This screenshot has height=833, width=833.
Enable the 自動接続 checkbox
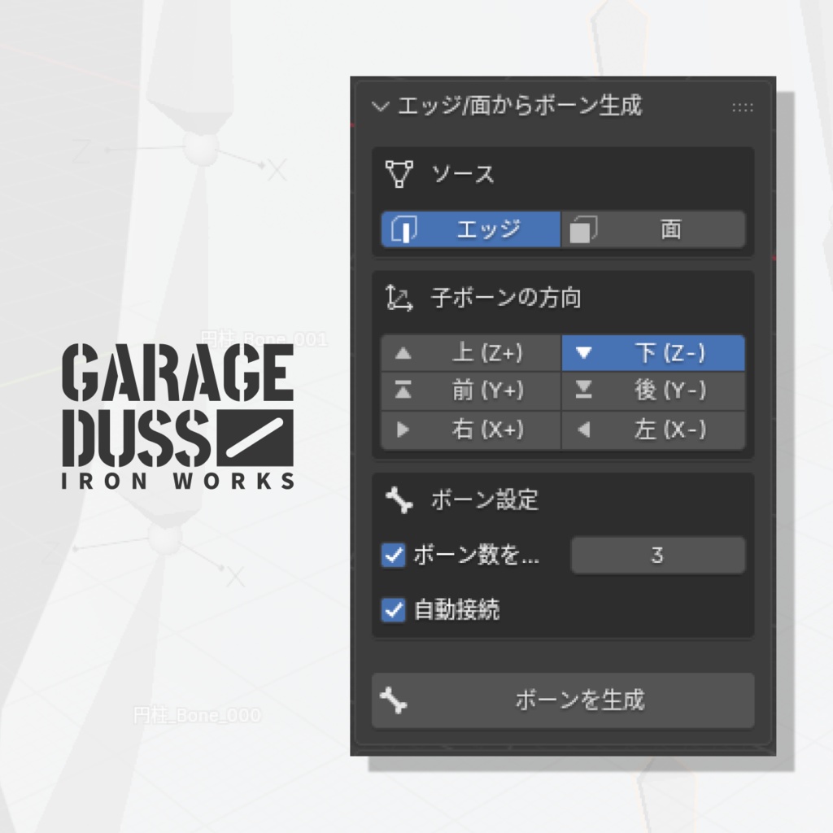click(x=393, y=610)
